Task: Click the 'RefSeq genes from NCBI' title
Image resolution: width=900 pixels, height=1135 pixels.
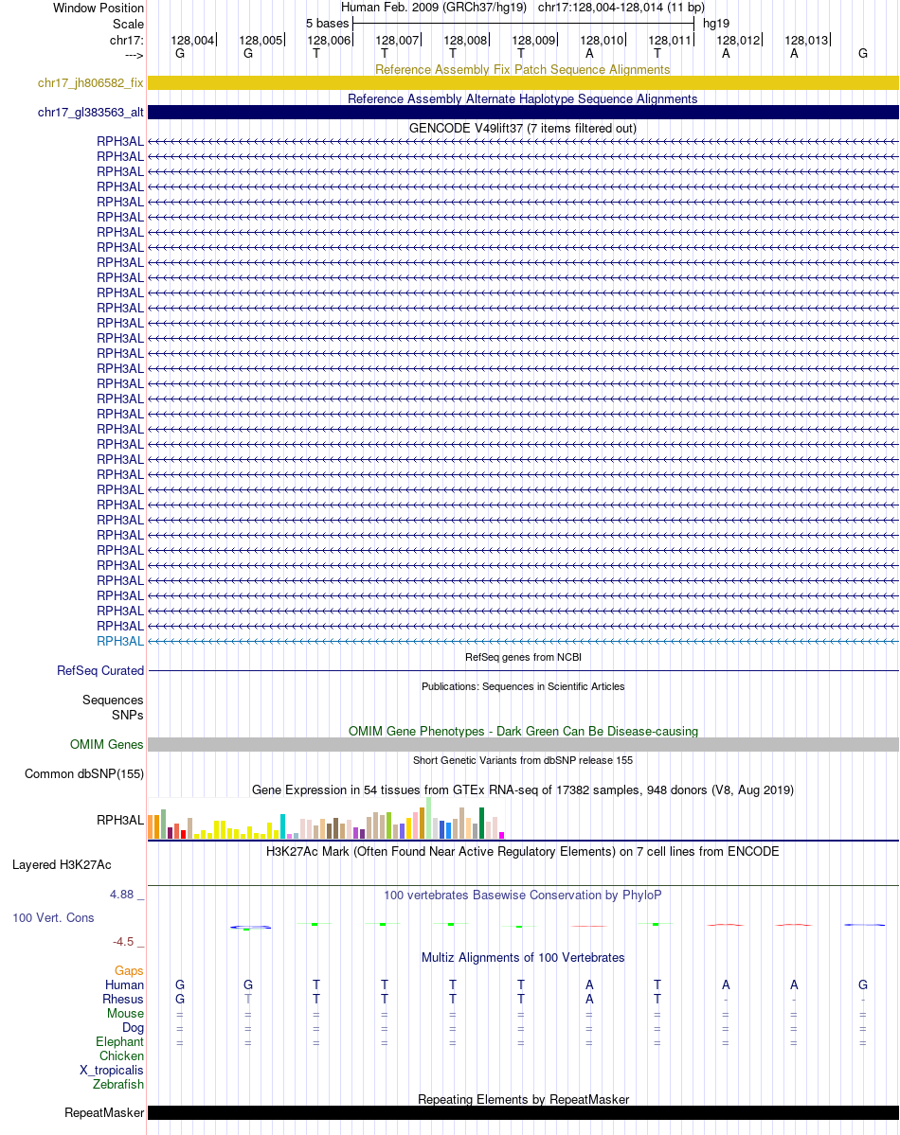Action: coord(522,657)
